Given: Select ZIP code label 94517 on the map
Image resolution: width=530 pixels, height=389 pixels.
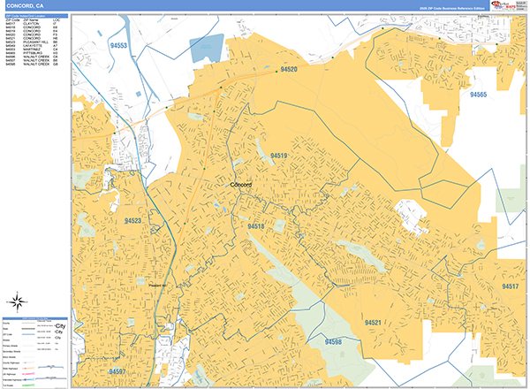Looking at the screenshot, I should point(510,287).
